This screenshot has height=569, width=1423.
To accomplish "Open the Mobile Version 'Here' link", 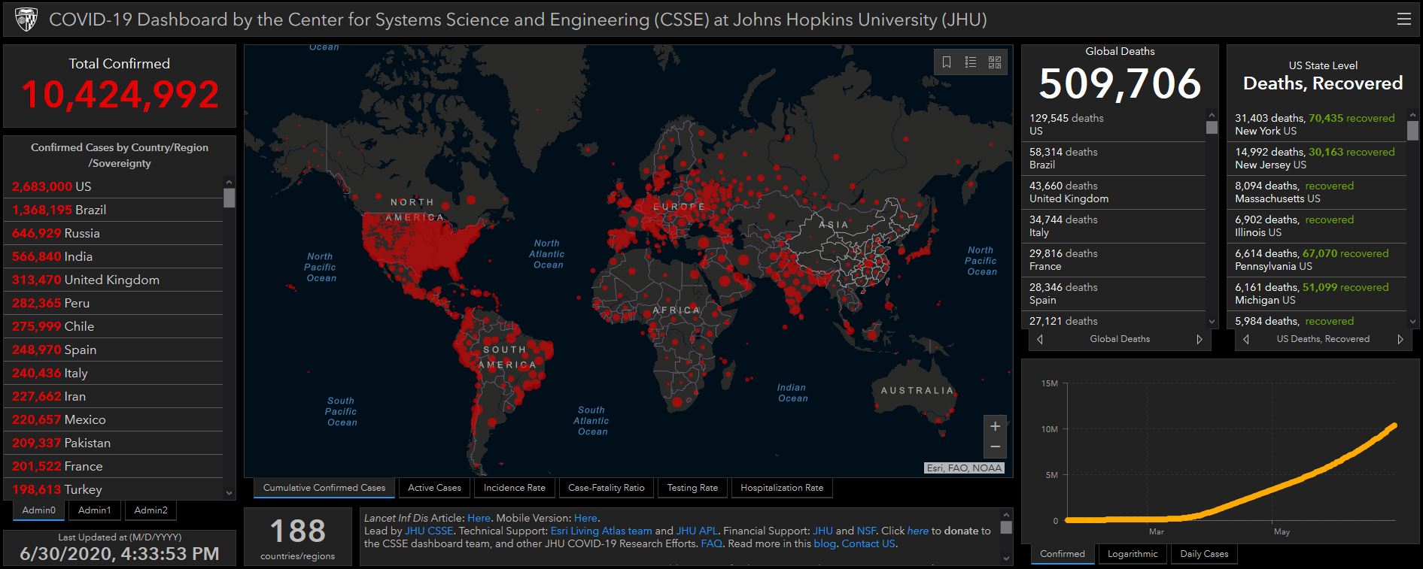I will pyautogui.click(x=585, y=518).
